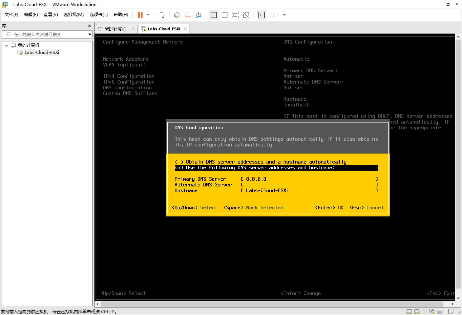Toggle the library sidebar panel icon
The width and height of the screenshot is (462, 315).
(214, 15)
